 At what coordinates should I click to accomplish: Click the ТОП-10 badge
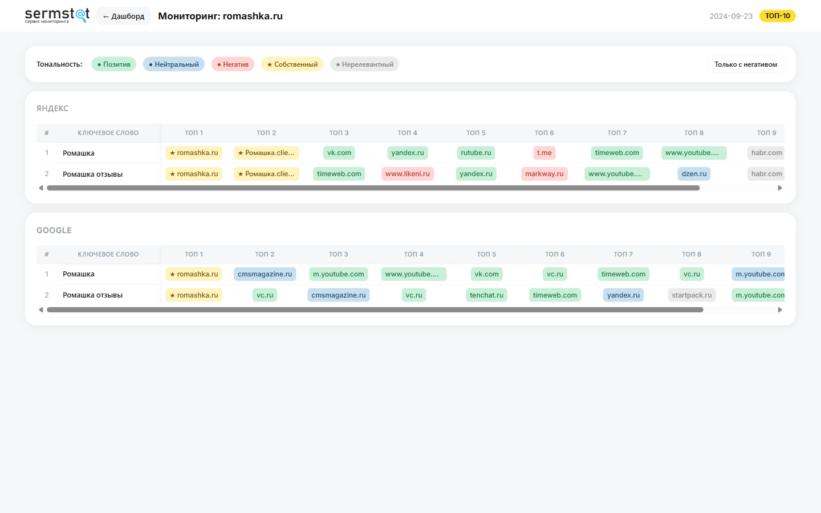pyautogui.click(x=778, y=16)
